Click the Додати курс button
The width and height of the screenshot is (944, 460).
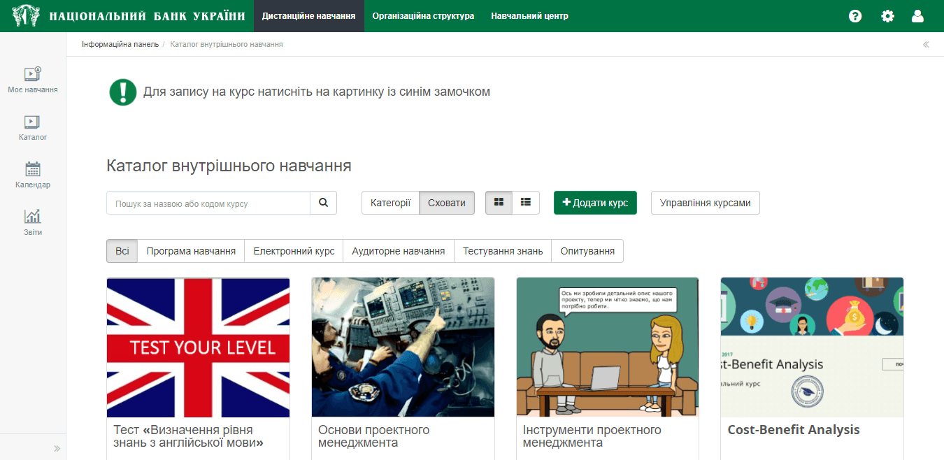[x=595, y=203]
